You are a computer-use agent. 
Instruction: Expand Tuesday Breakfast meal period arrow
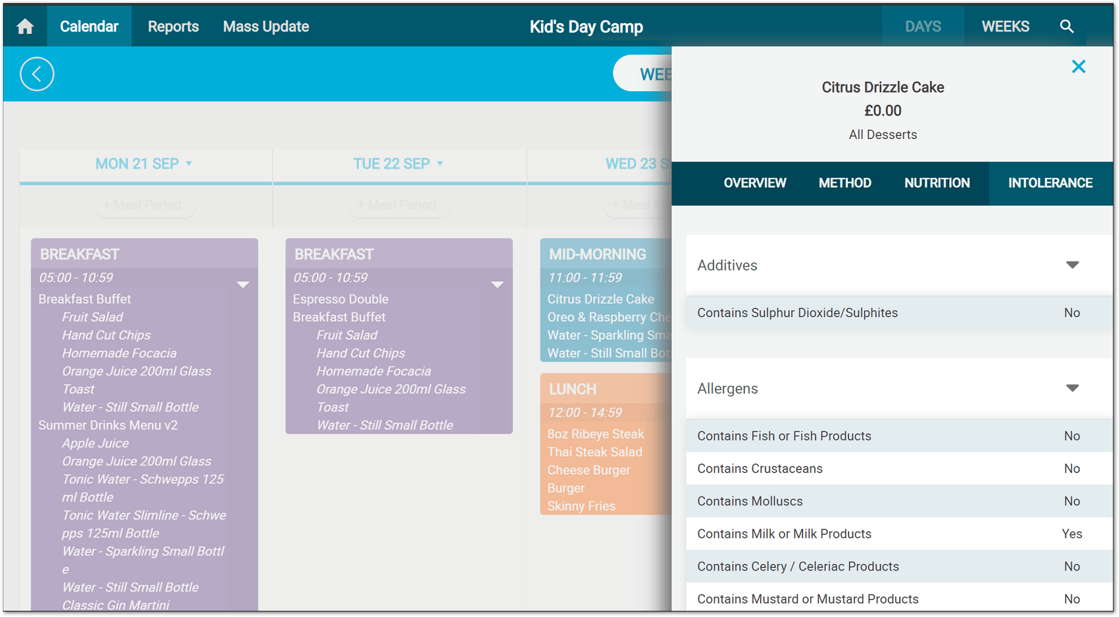(497, 285)
